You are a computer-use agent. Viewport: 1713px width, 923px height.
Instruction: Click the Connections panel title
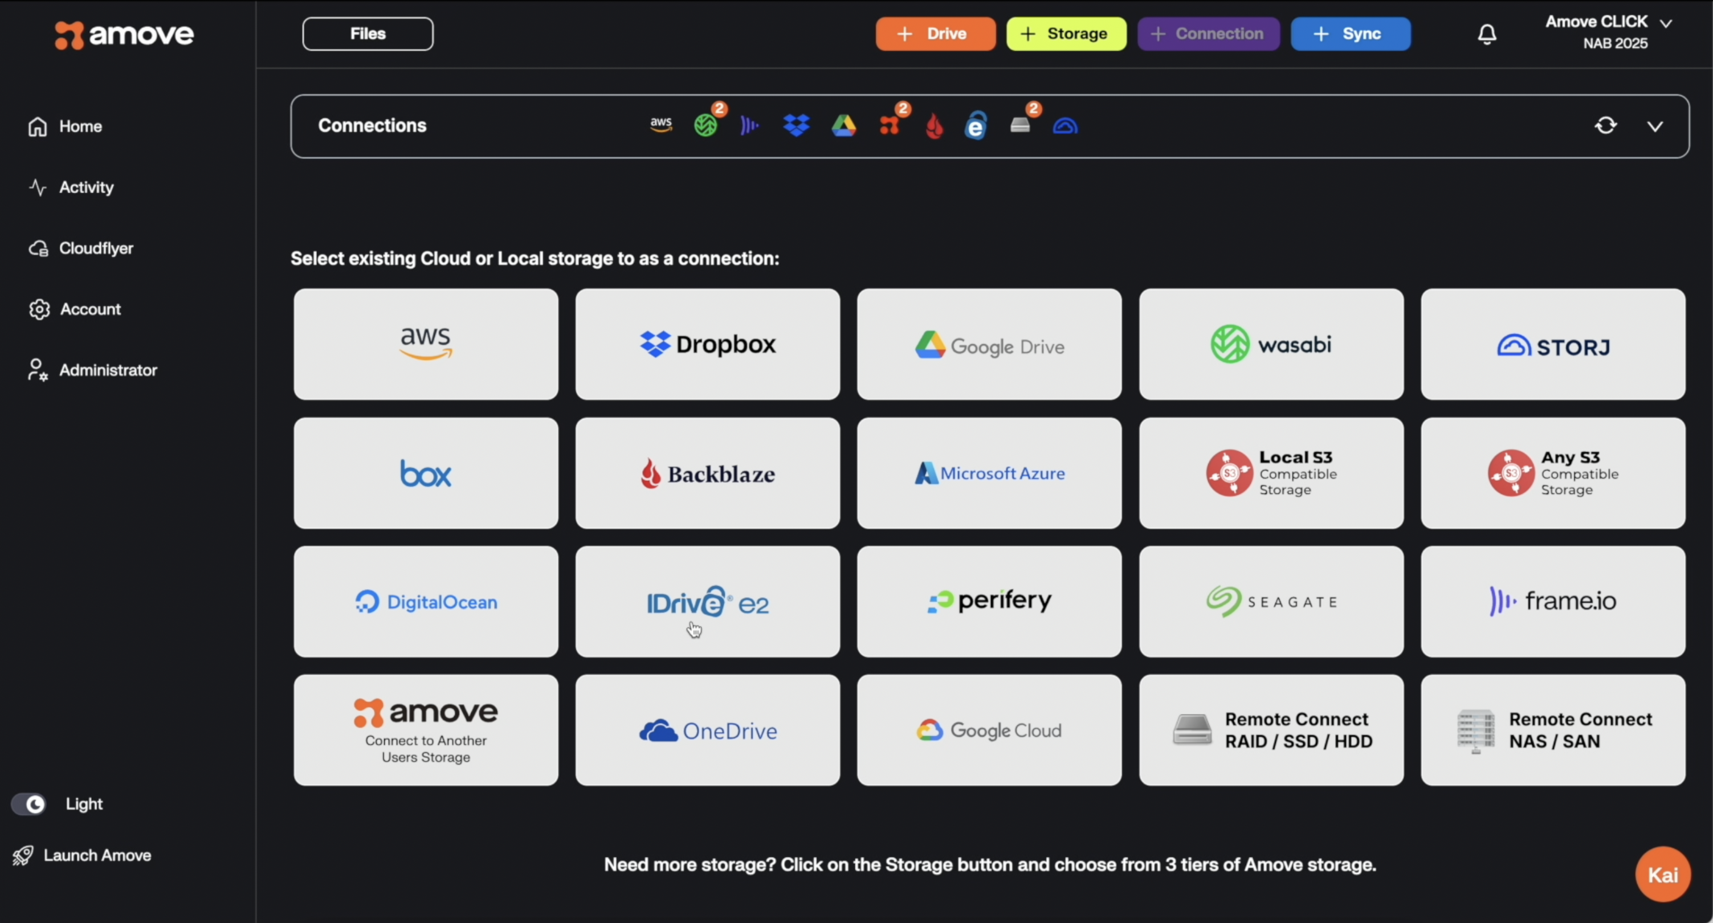coord(372,126)
